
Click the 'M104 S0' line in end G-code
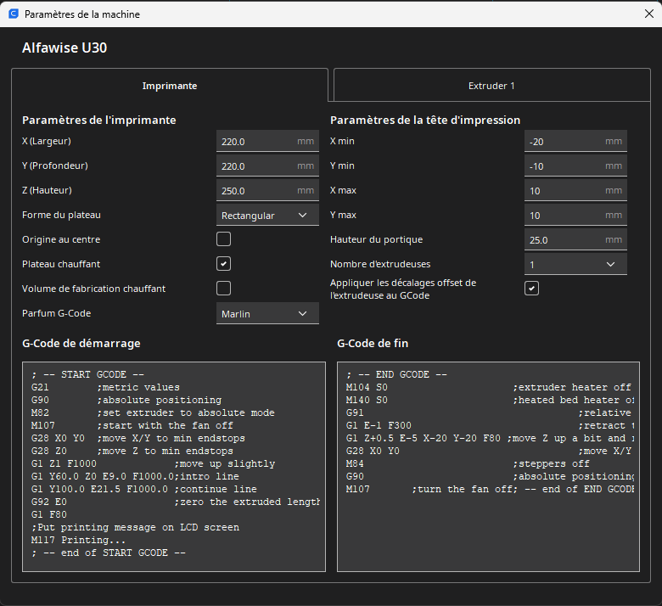[489, 387]
